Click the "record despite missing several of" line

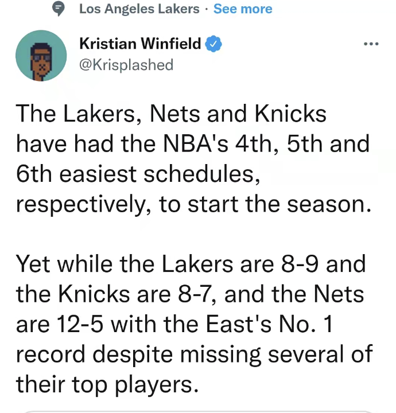pyautogui.click(x=195, y=355)
